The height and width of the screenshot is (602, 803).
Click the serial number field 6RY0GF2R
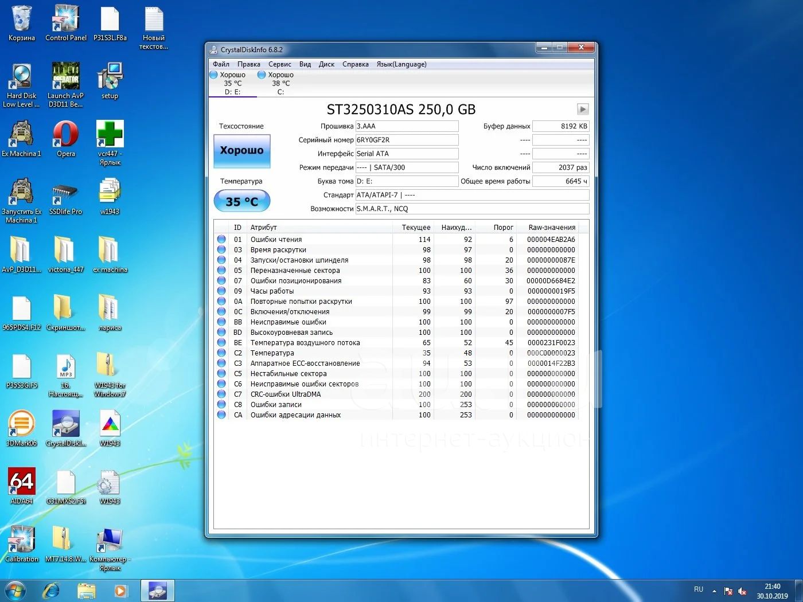click(407, 140)
